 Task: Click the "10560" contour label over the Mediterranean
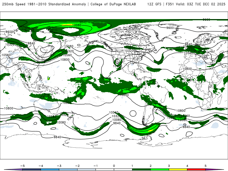[189, 53]
